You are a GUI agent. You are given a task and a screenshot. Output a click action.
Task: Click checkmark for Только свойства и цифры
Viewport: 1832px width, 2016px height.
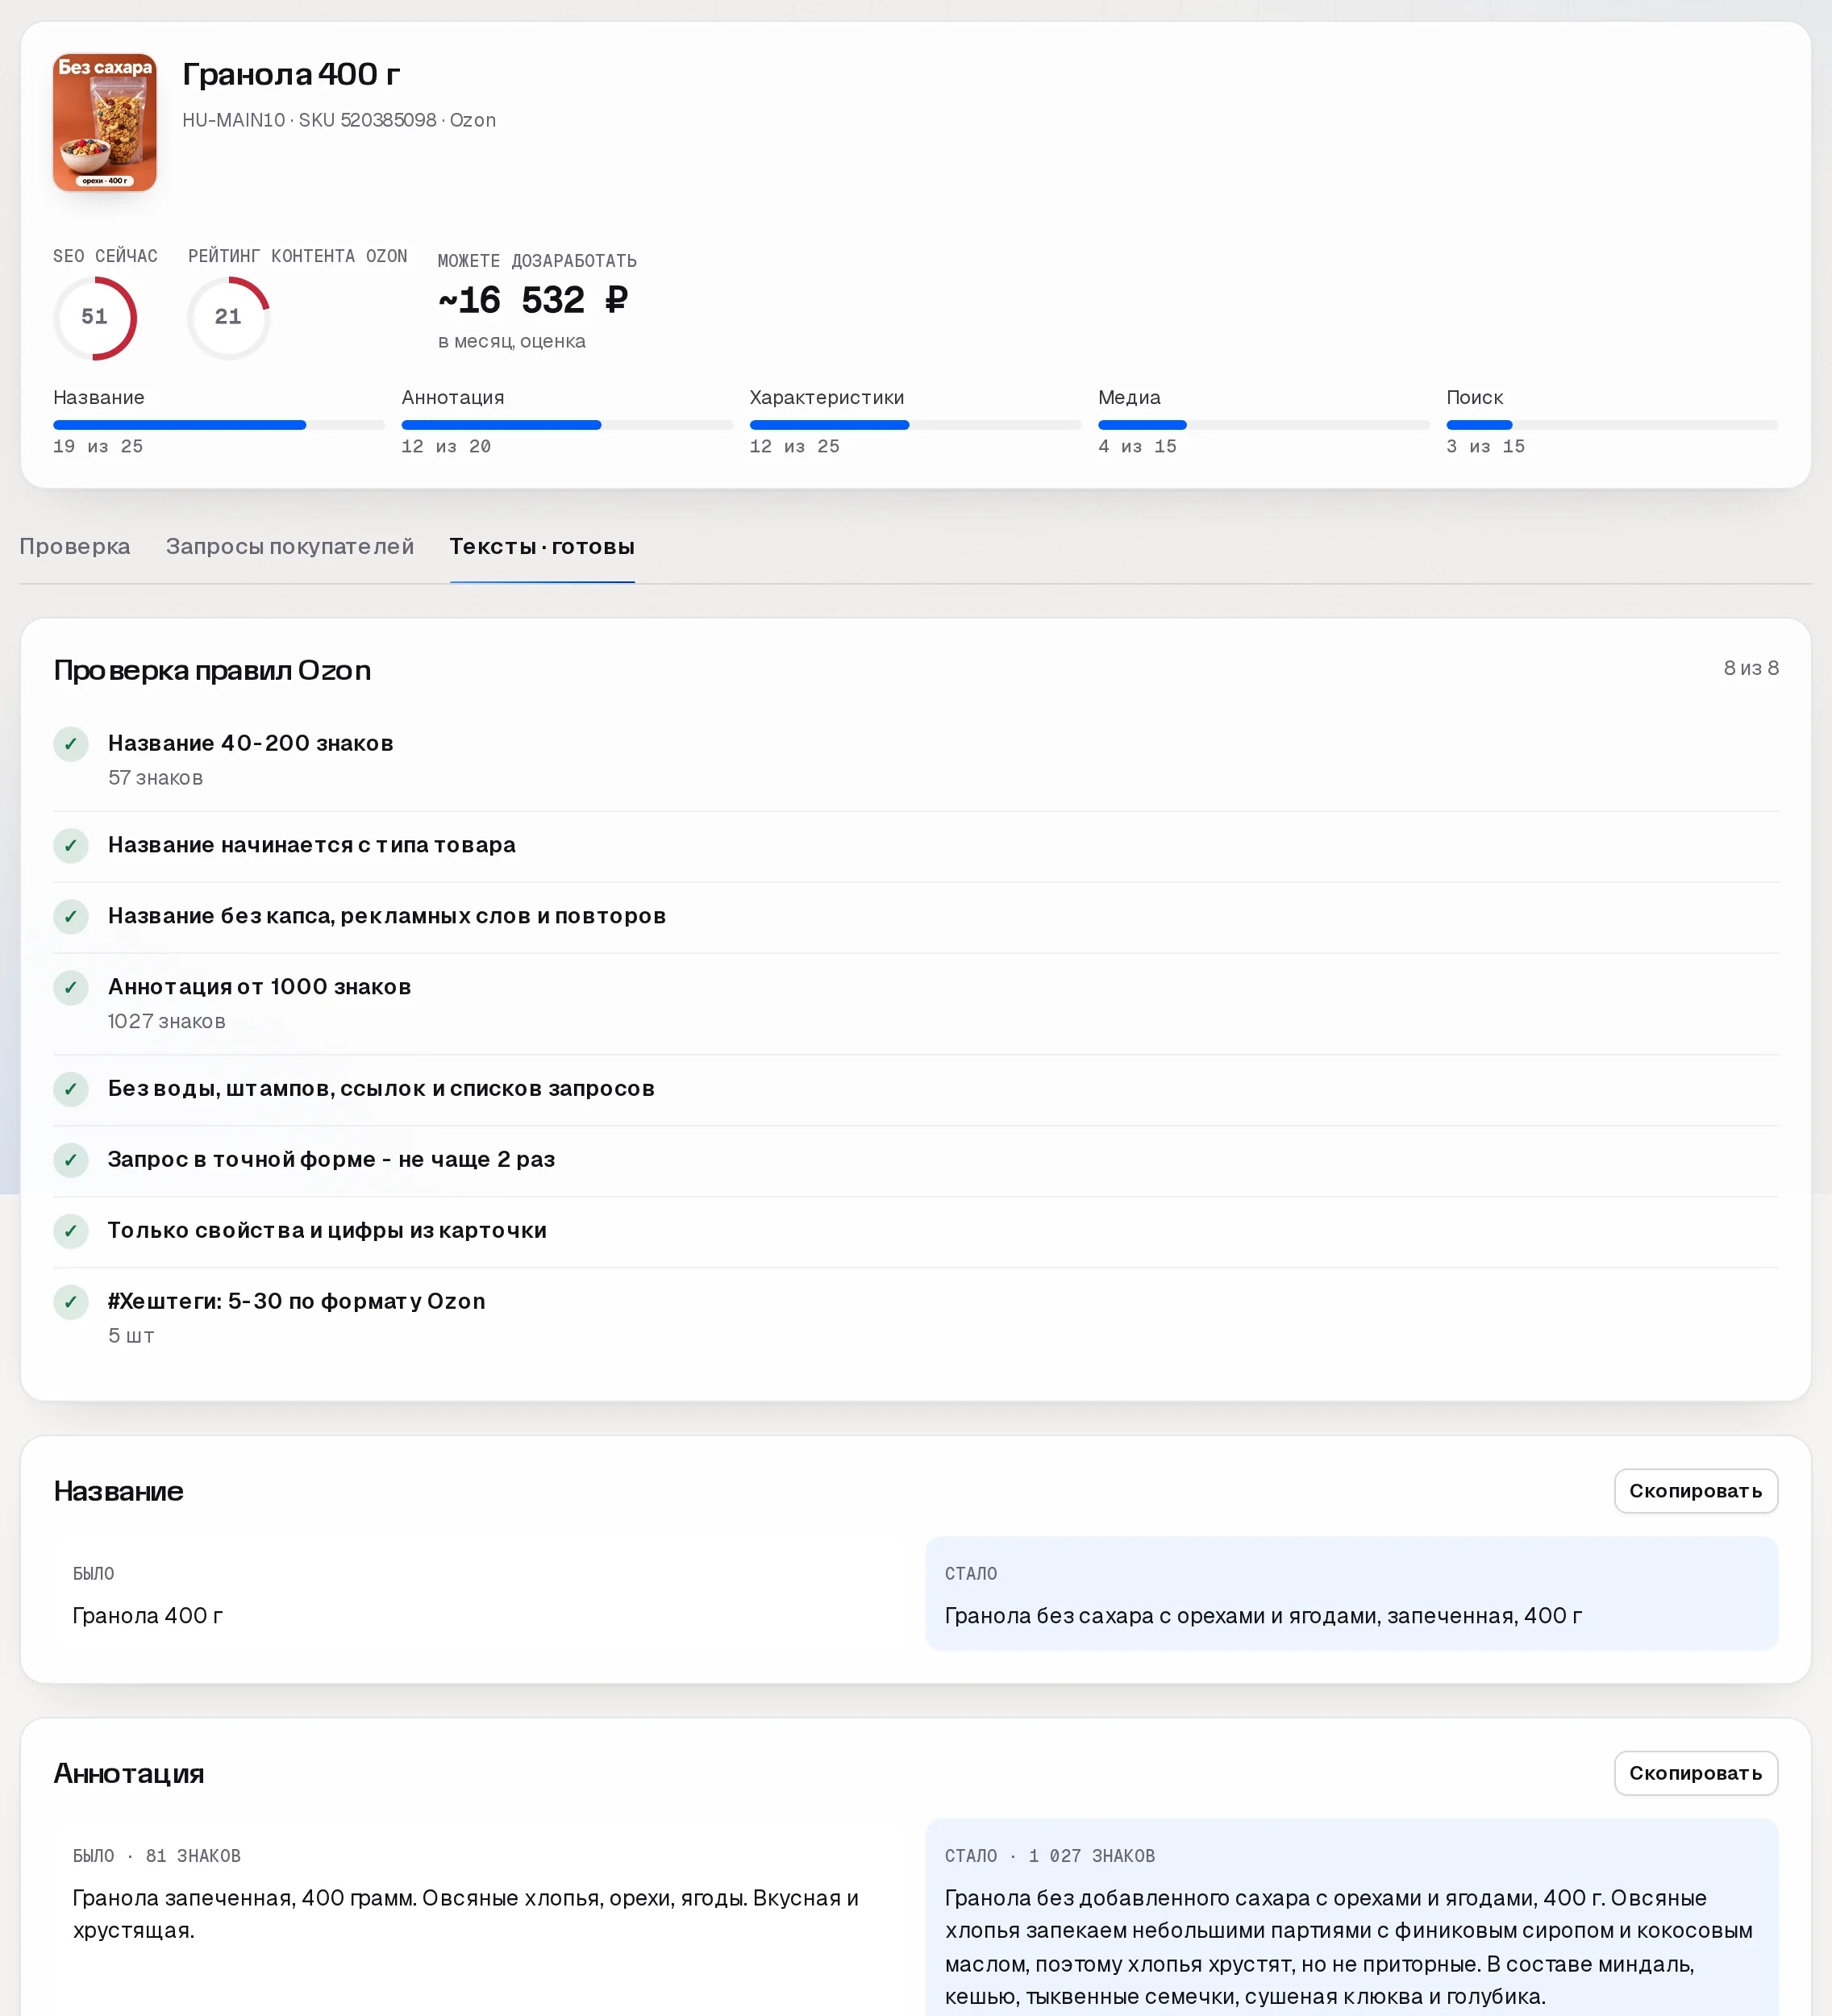pyautogui.click(x=71, y=1231)
